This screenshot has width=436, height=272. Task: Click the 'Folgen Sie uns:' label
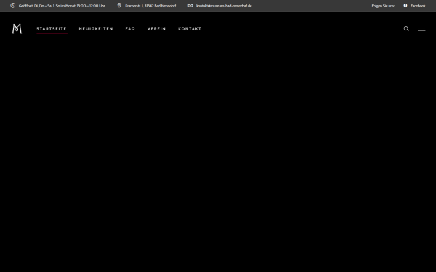(383, 6)
